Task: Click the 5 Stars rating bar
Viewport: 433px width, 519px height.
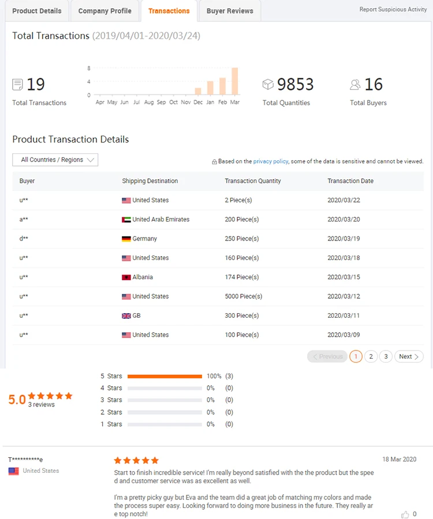Action: point(165,376)
